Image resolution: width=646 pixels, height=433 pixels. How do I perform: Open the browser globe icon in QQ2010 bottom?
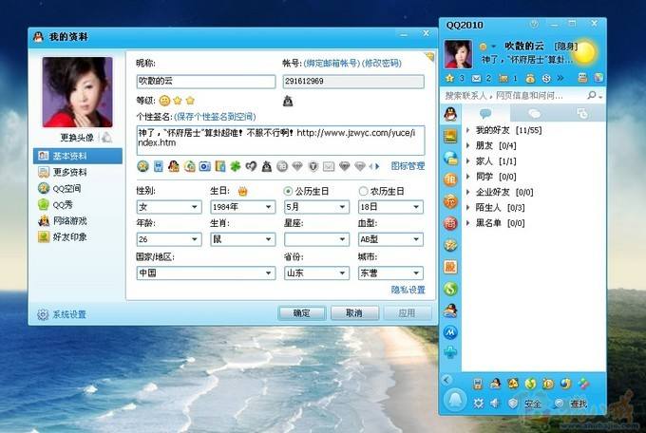click(565, 384)
